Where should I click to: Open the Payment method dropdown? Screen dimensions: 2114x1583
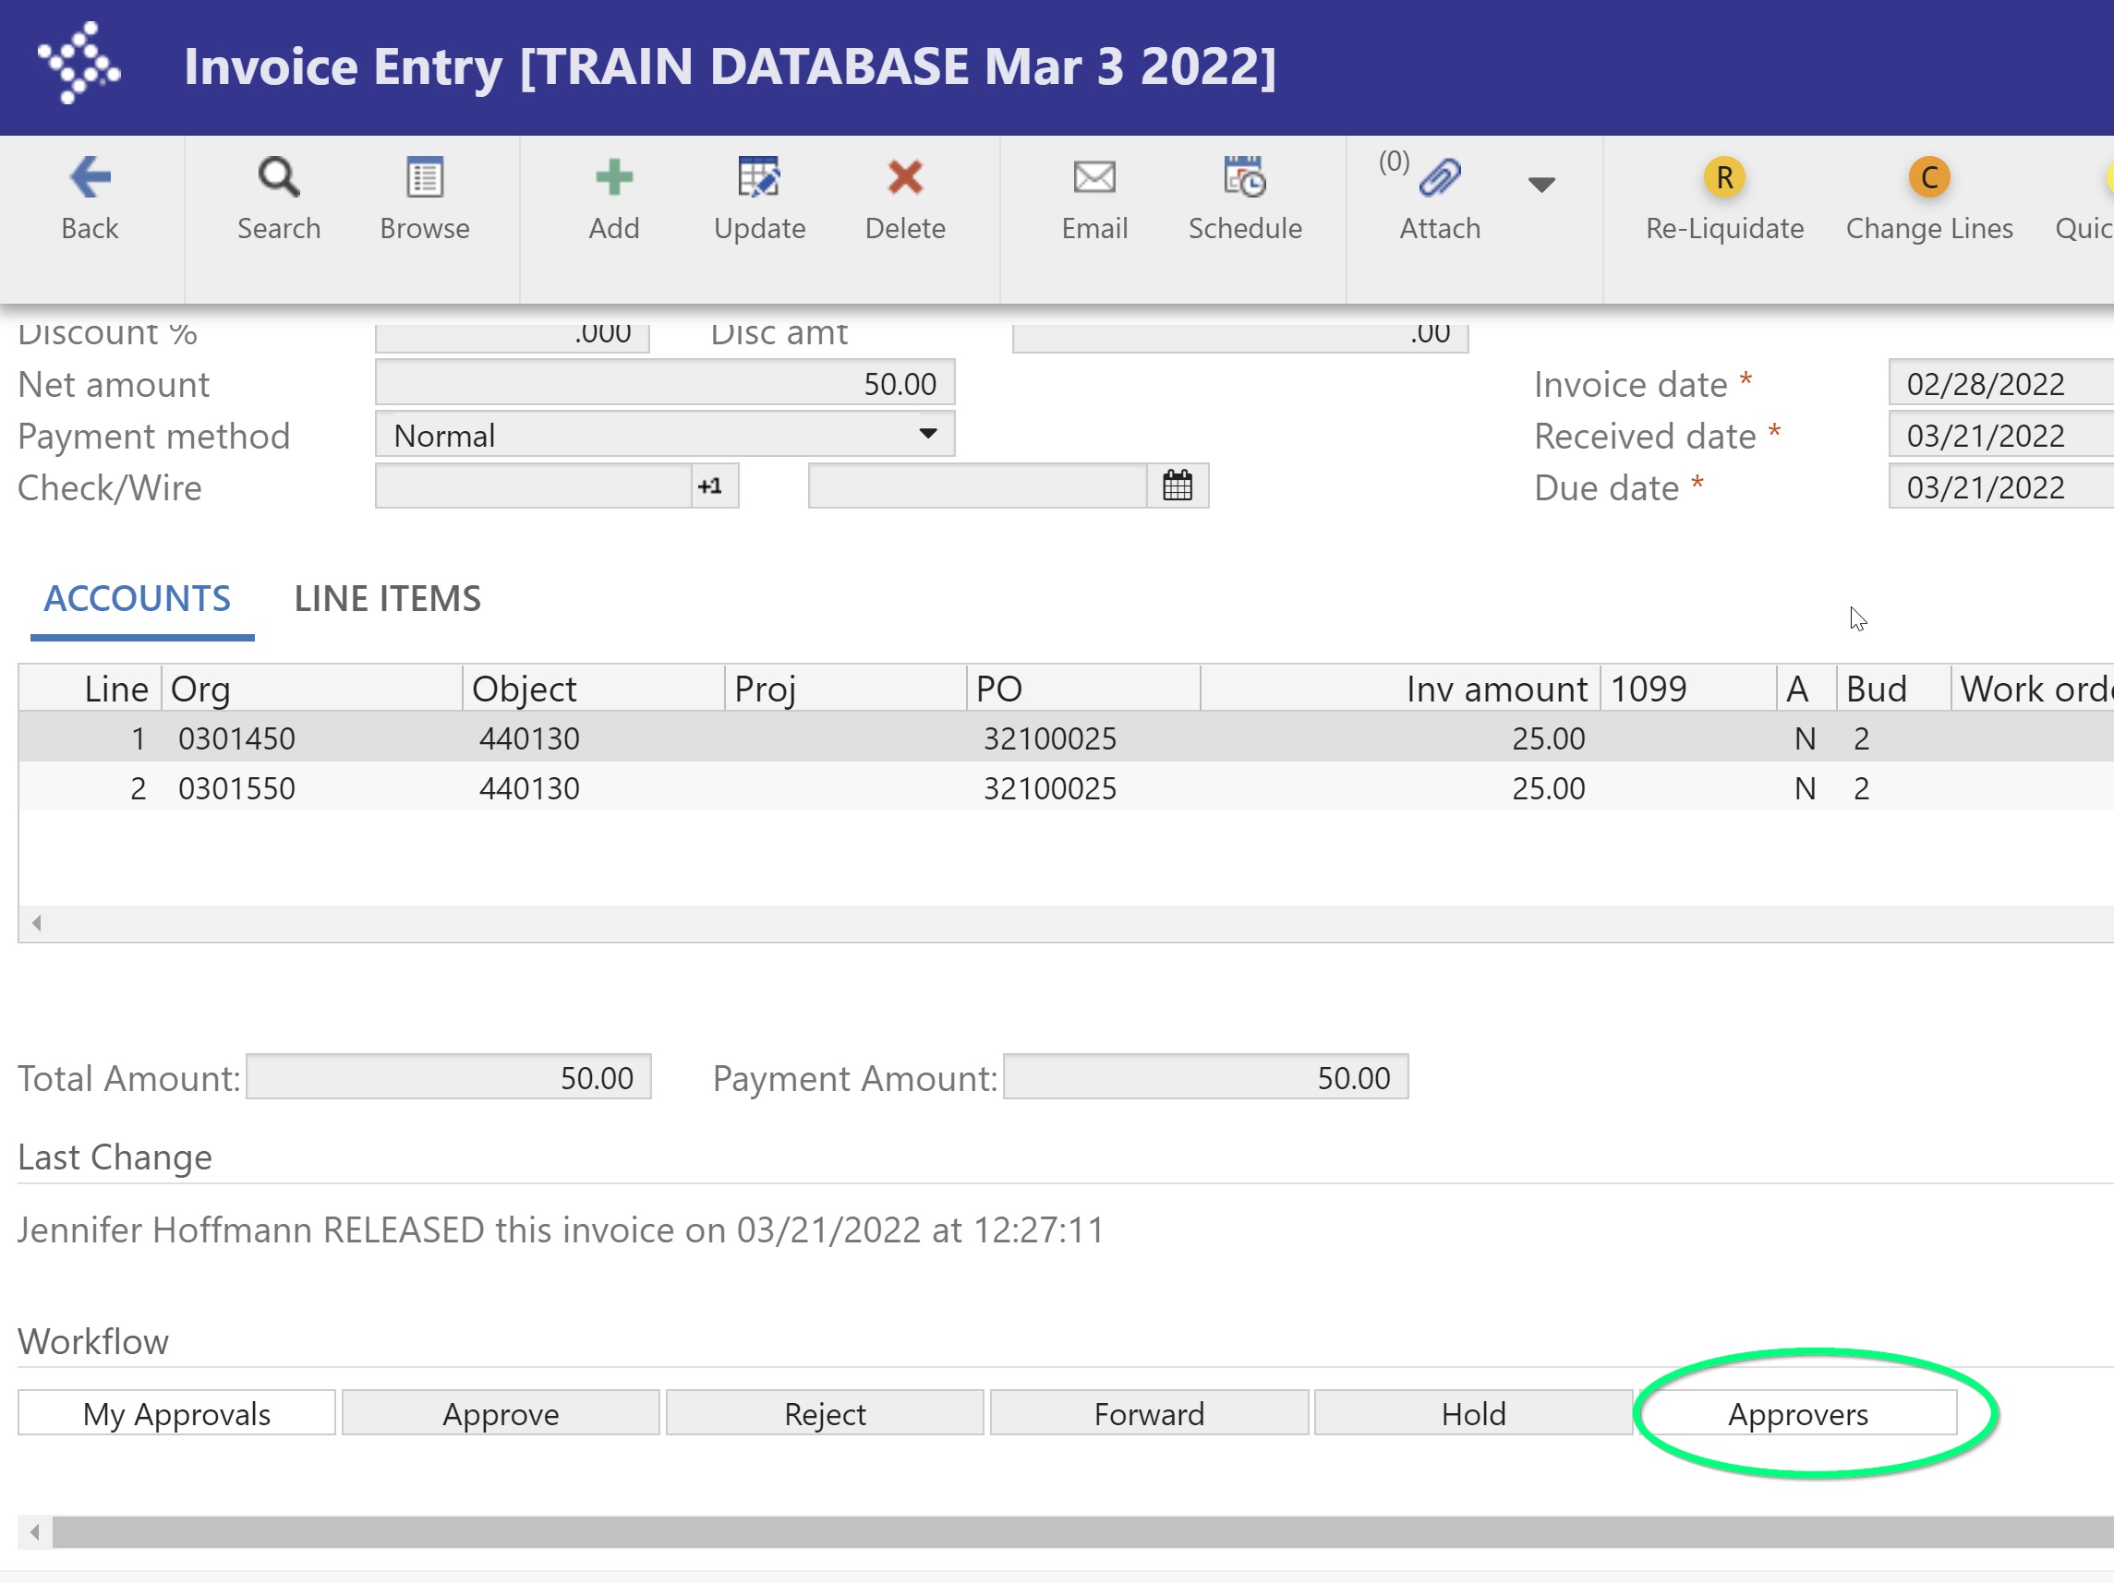pyautogui.click(x=927, y=435)
